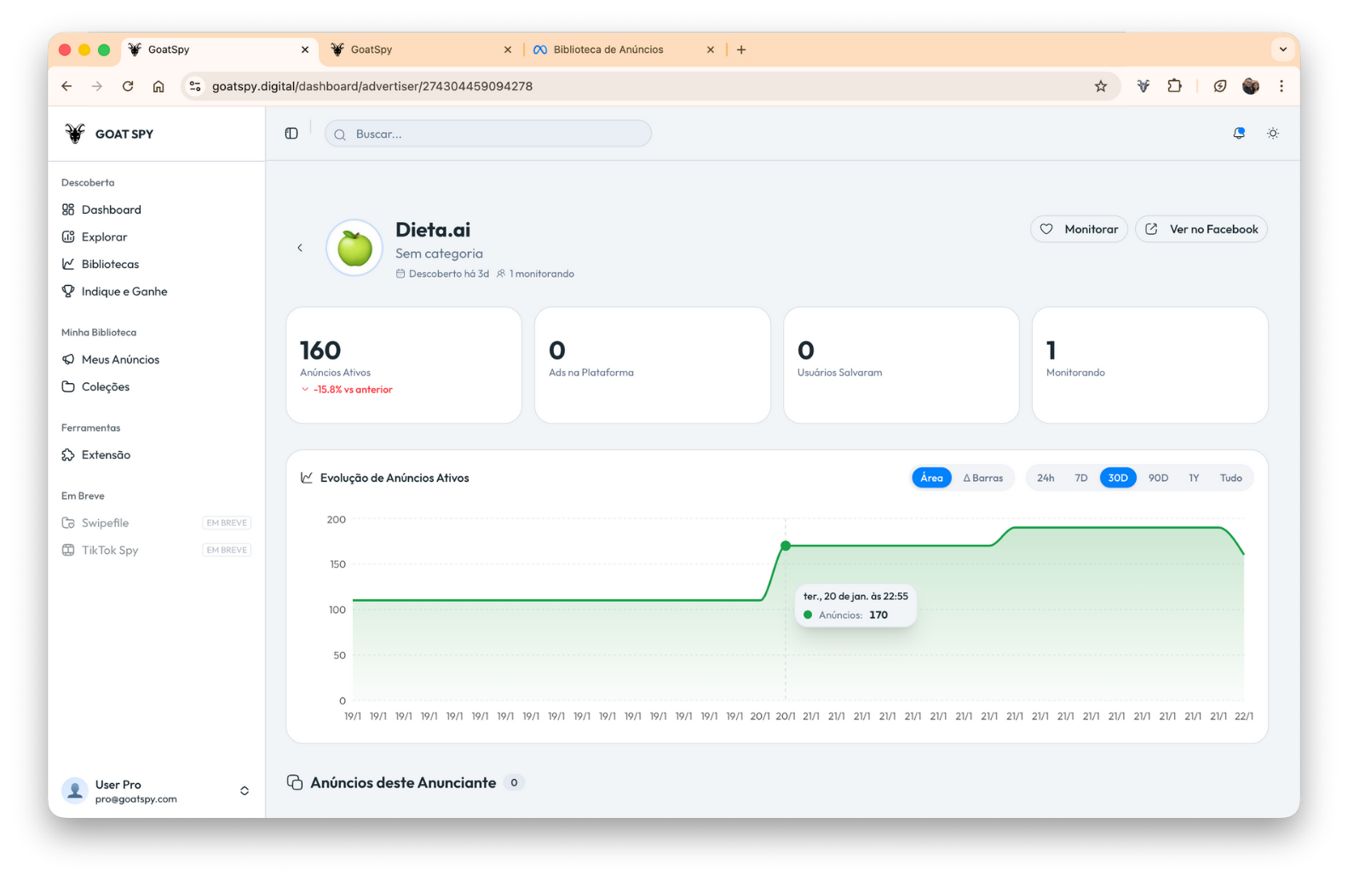This screenshot has width=1348, height=881.
Task: Click Ver no Facebook button
Action: [1201, 229]
